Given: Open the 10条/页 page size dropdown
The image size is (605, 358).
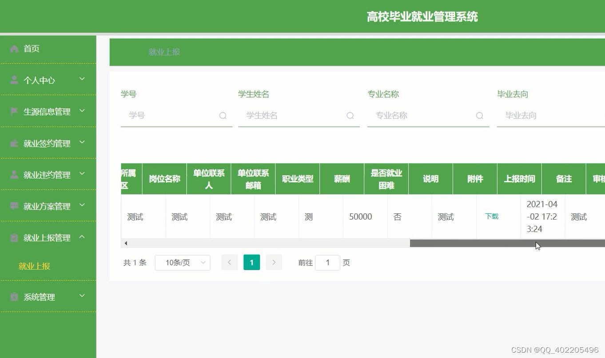Looking at the screenshot, I should (182, 262).
